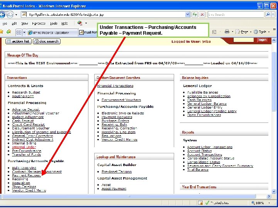Open the Transfer of Funds link
The width and height of the screenshot is (278, 208).
26,154
